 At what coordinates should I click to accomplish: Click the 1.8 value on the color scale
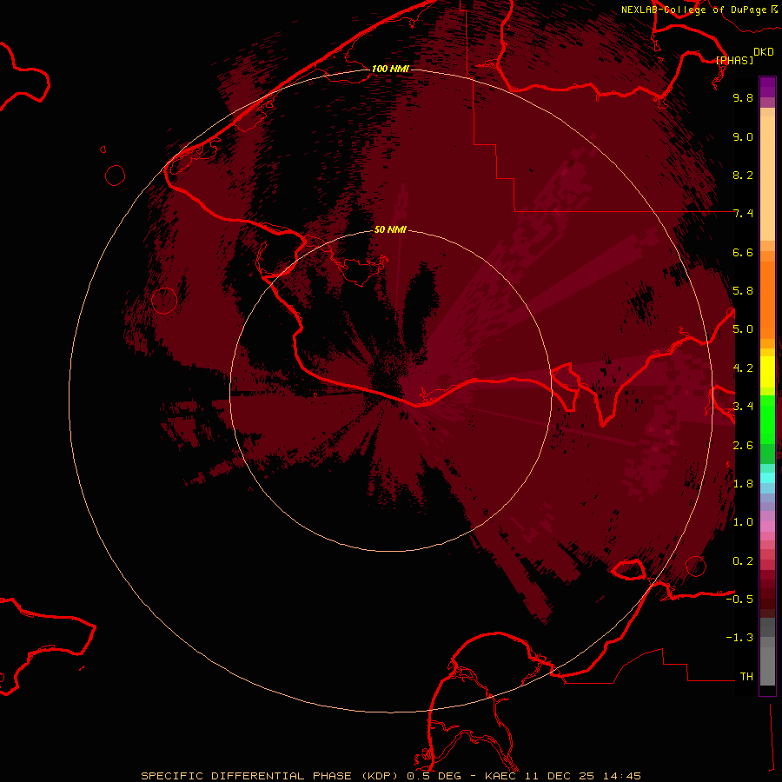pos(743,484)
